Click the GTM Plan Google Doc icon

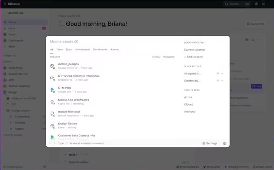pyautogui.click(x=52, y=90)
